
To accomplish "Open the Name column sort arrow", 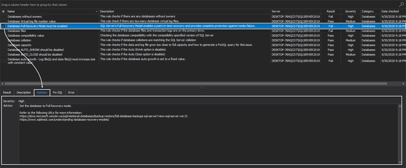I will tap(96, 11).
